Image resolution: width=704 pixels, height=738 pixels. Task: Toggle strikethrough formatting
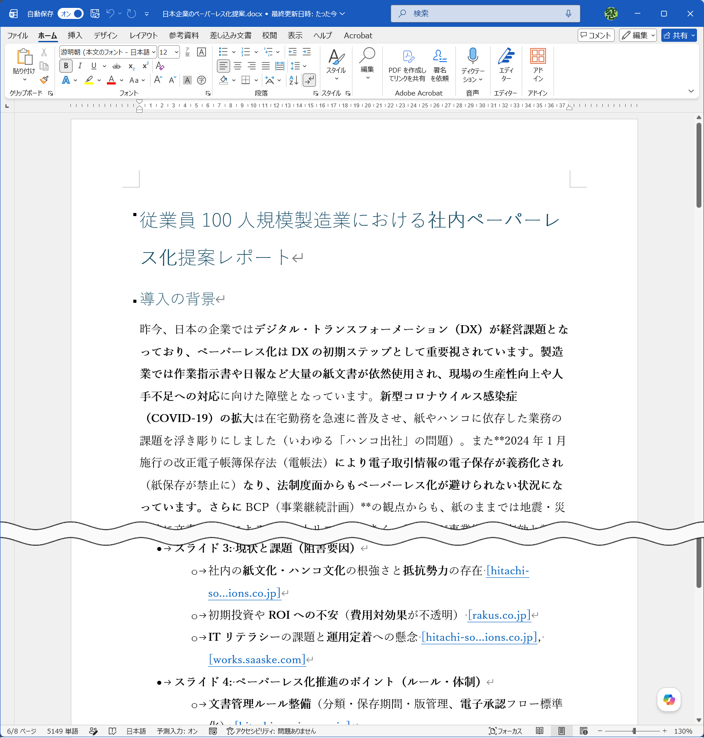117,66
